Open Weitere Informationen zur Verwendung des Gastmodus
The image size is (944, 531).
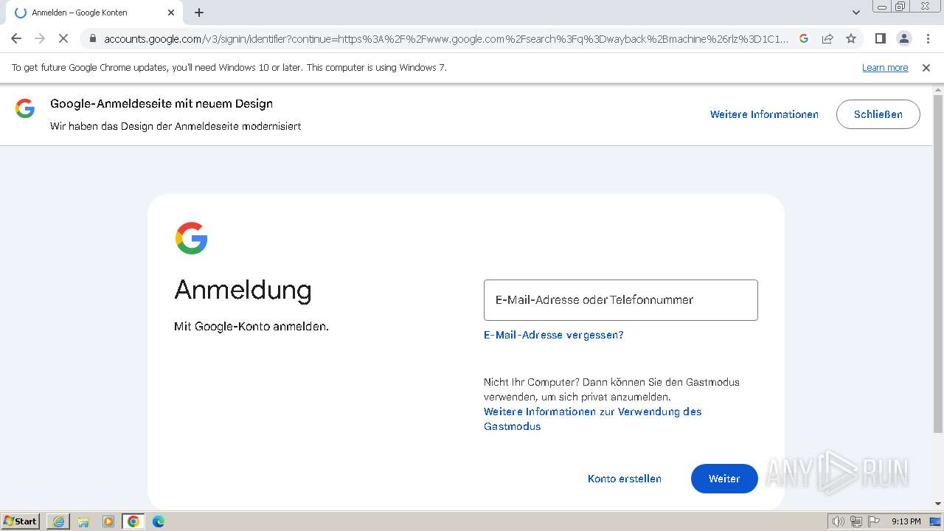click(x=593, y=419)
